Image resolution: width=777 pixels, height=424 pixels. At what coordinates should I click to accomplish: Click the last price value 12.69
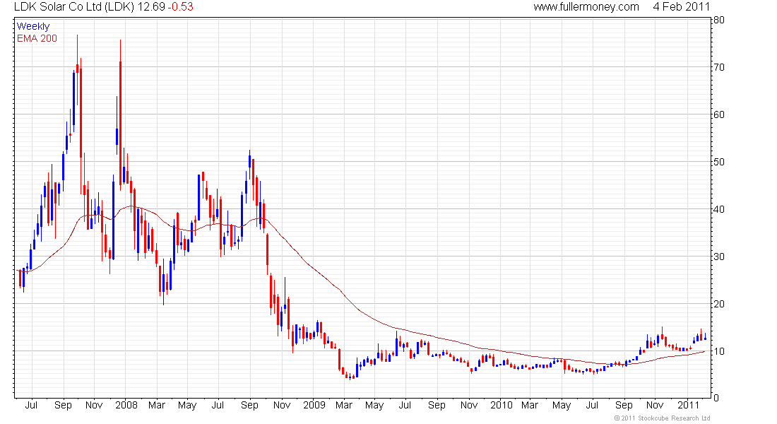coord(151,7)
